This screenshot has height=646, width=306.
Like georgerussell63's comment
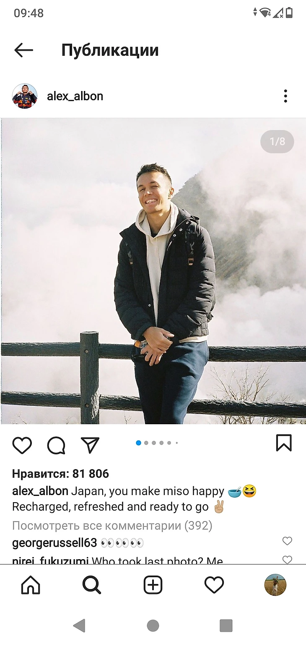(287, 541)
